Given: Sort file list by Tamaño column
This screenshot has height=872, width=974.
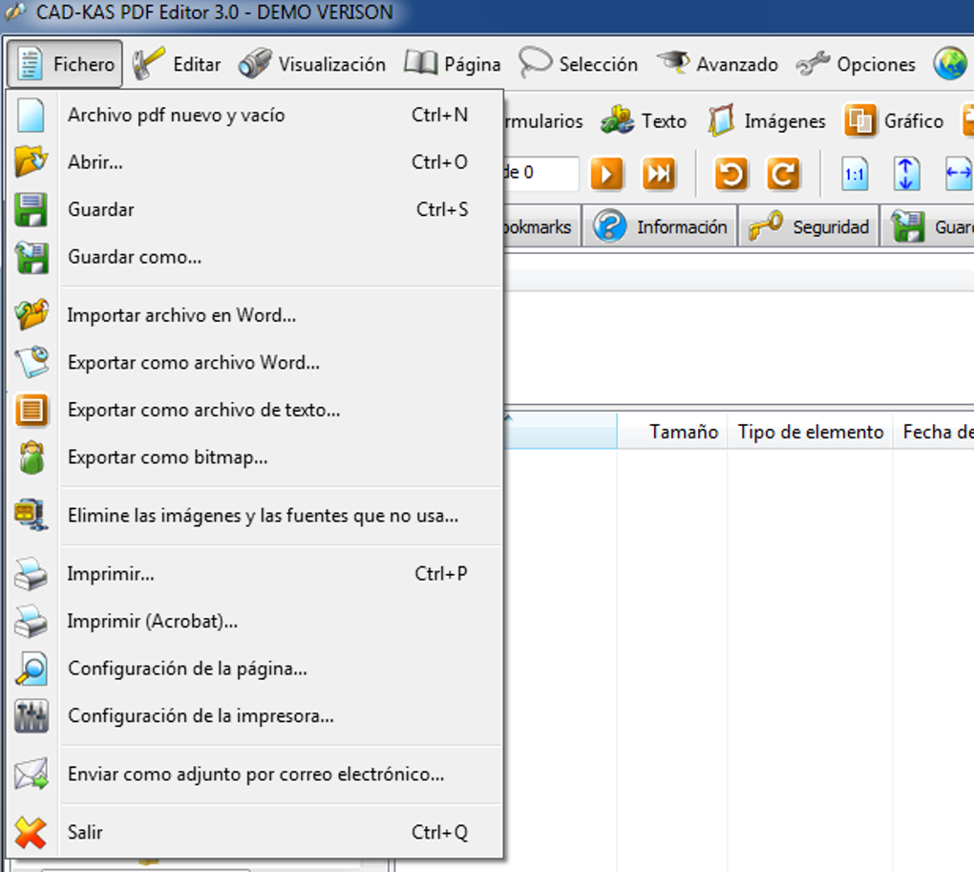Looking at the screenshot, I should point(672,431).
